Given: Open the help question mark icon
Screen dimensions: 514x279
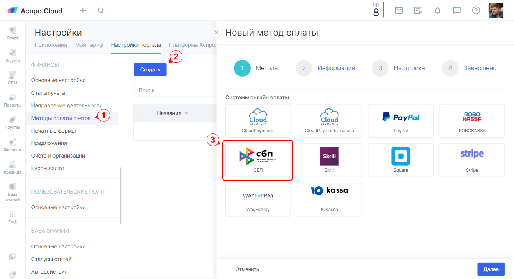Looking at the screenshot, I should (476, 10).
